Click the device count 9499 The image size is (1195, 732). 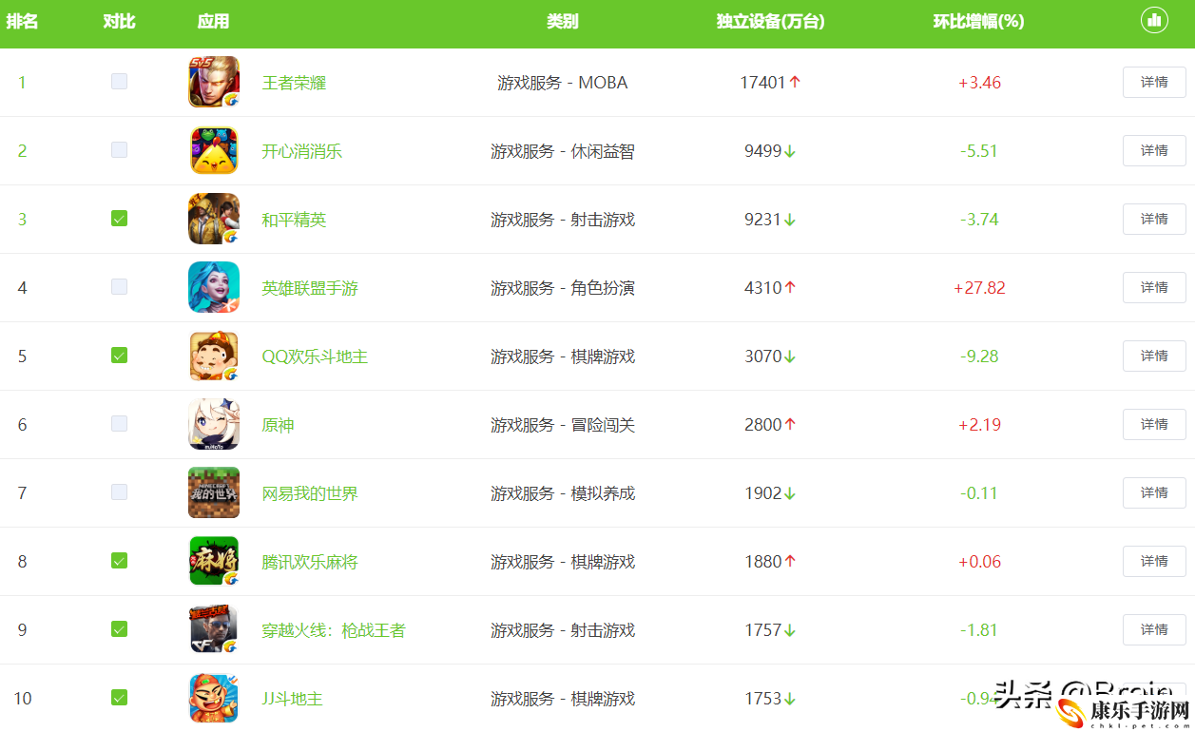(x=762, y=151)
